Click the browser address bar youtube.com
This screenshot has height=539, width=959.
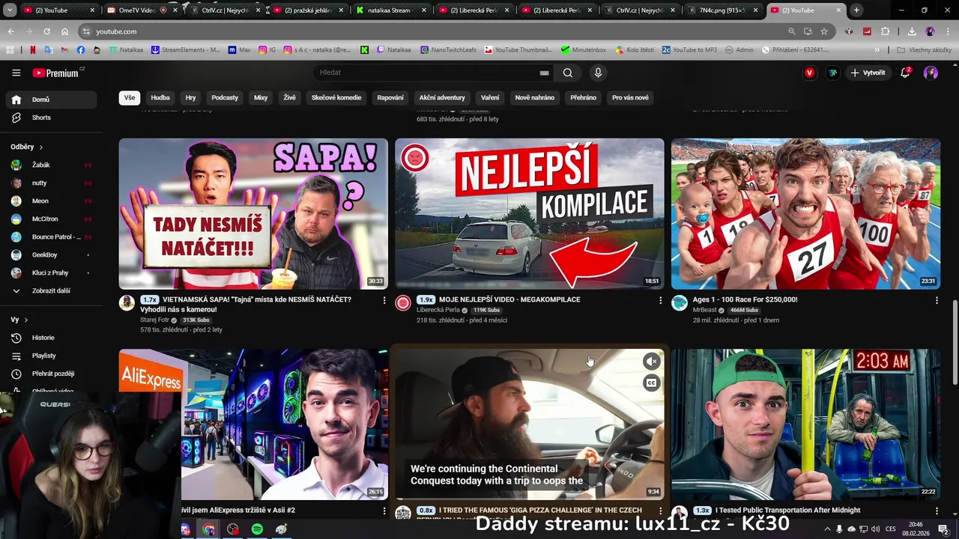coord(435,31)
